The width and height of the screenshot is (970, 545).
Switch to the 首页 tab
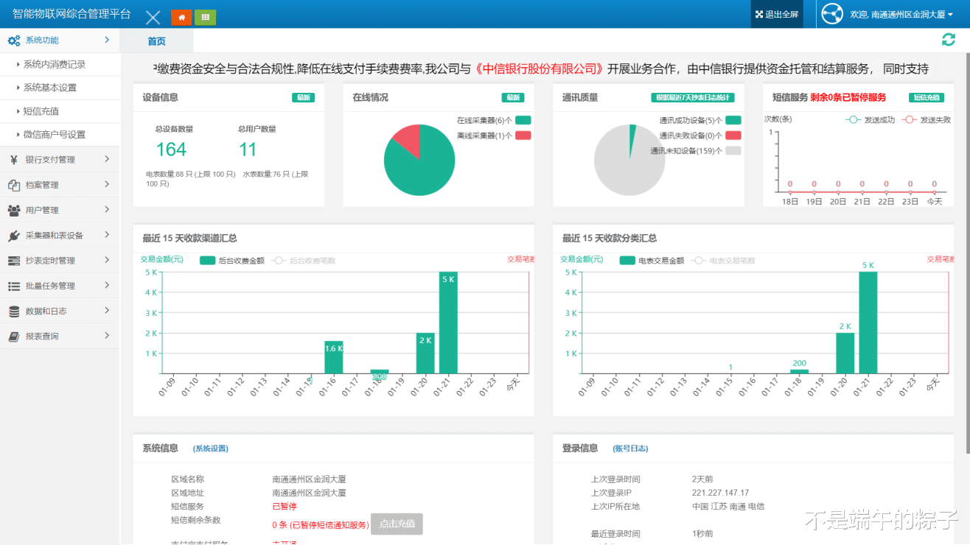point(156,41)
